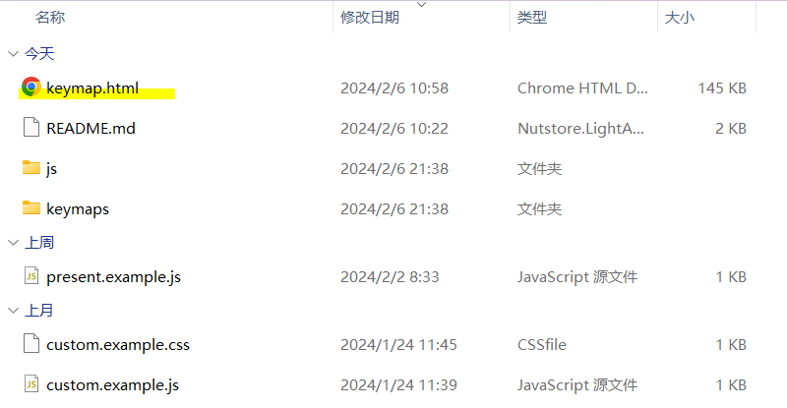Viewport: 787px width, 408px height.
Task: Select the keymap.html file name
Action: pos(92,88)
